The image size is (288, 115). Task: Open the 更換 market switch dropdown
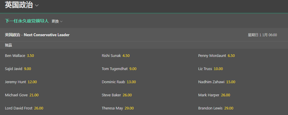pyautogui.click(x=57, y=21)
